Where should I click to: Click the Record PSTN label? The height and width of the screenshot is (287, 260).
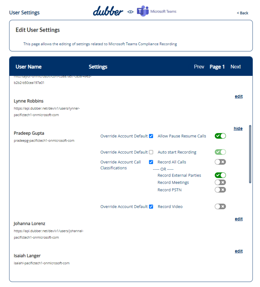170,190
